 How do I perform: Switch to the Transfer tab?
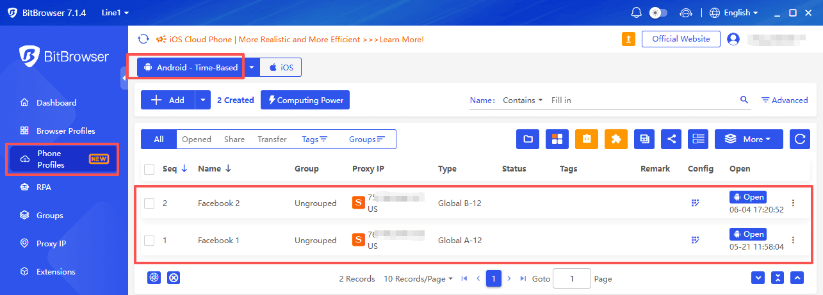[272, 139]
